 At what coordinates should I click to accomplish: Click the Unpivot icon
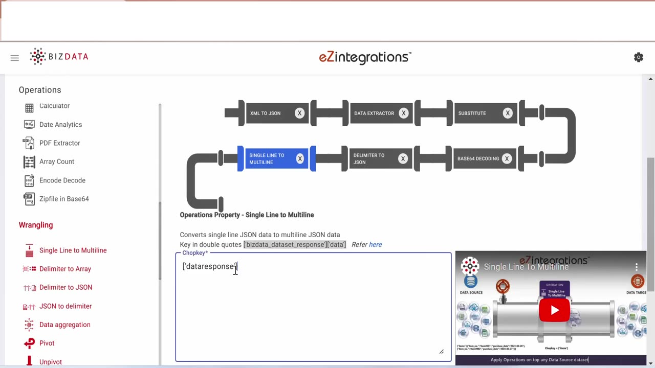(x=29, y=362)
